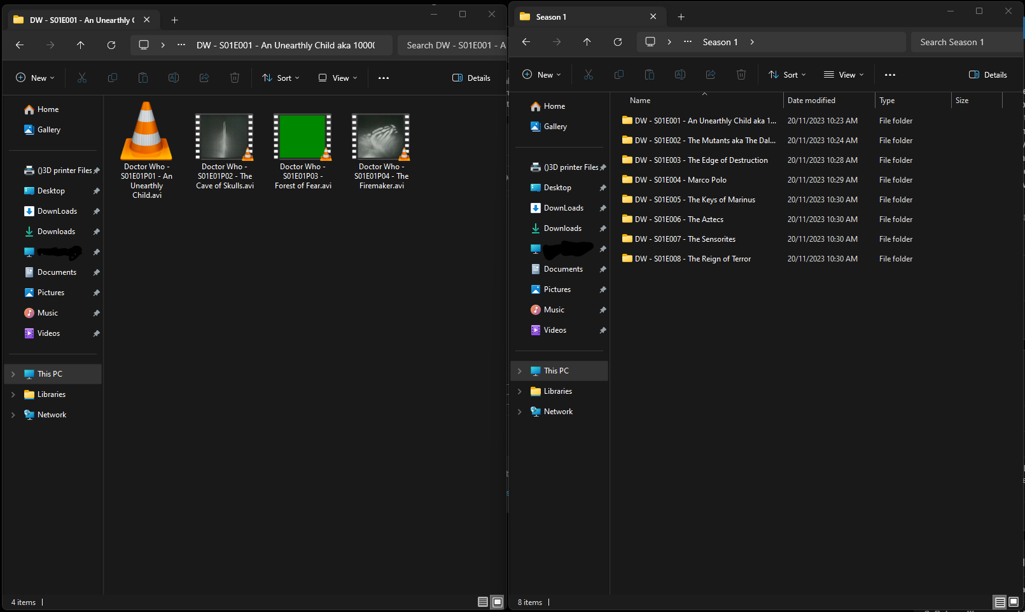This screenshot has height=612, width=1025.
Task: Click Up arrow in Season 1 window
Action: (587, 42)
